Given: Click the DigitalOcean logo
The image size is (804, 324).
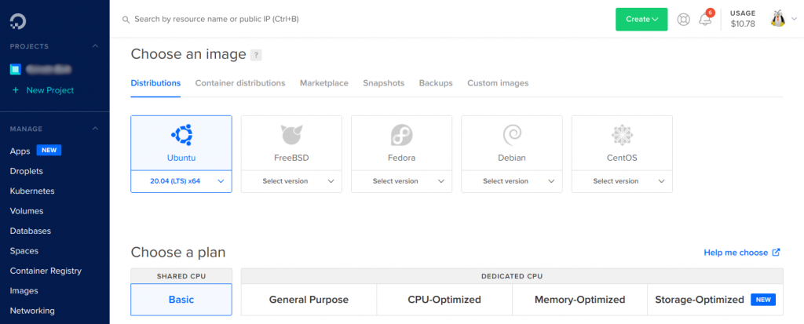Looking at the screenshot, I should coord(18,21).
